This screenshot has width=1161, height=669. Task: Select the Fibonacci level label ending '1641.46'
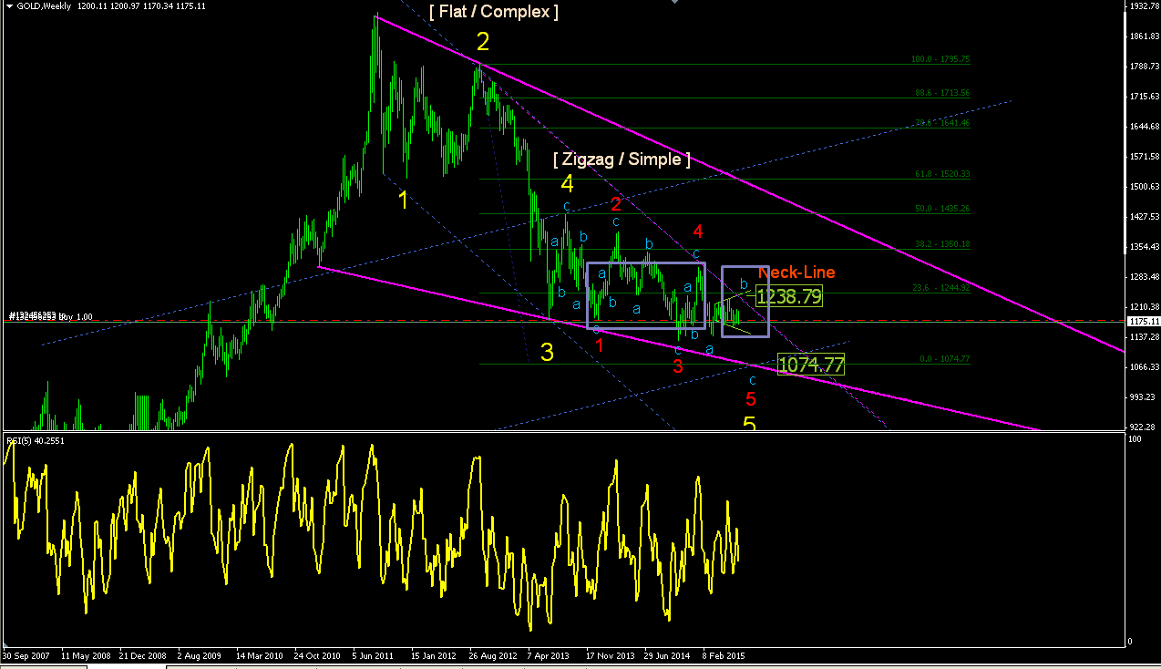coord(942,123)
